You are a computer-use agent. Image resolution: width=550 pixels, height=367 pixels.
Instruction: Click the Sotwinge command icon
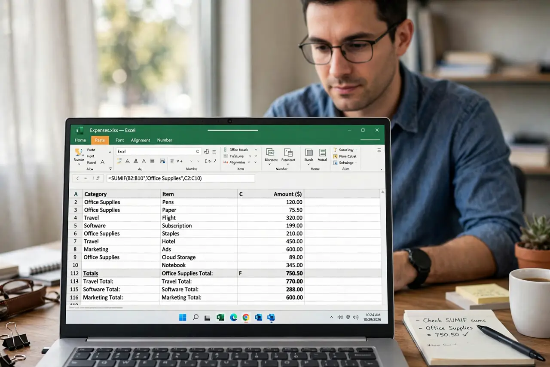point(336,163)
